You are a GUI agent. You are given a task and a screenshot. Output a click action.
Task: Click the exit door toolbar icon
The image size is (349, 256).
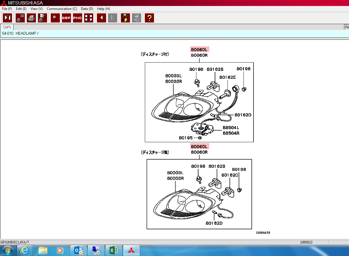point(7,18)
